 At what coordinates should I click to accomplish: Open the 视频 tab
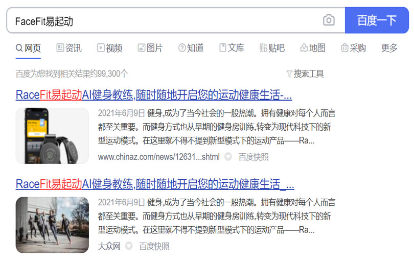[x=109, y=48]
